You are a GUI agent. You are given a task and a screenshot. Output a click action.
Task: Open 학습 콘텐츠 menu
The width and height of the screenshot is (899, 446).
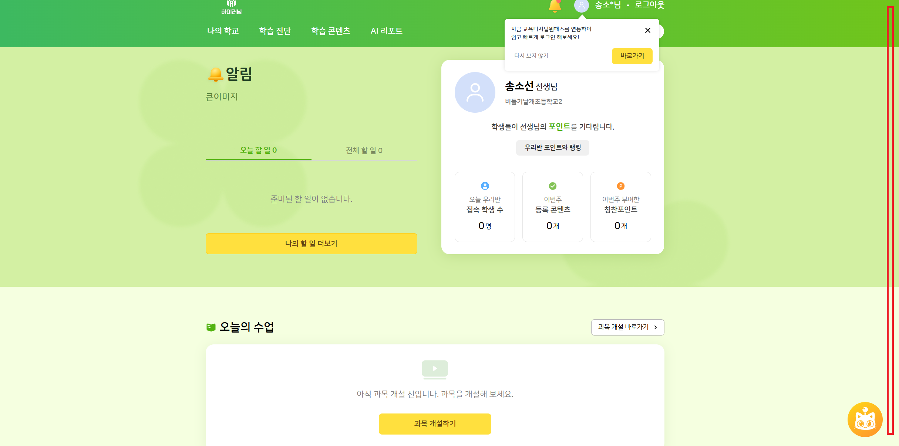click(x=330, y=31)
